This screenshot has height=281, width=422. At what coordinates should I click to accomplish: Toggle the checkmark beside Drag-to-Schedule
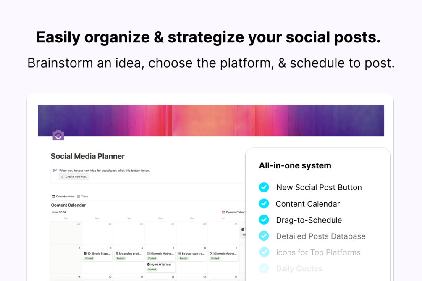(x=264, y=220)
